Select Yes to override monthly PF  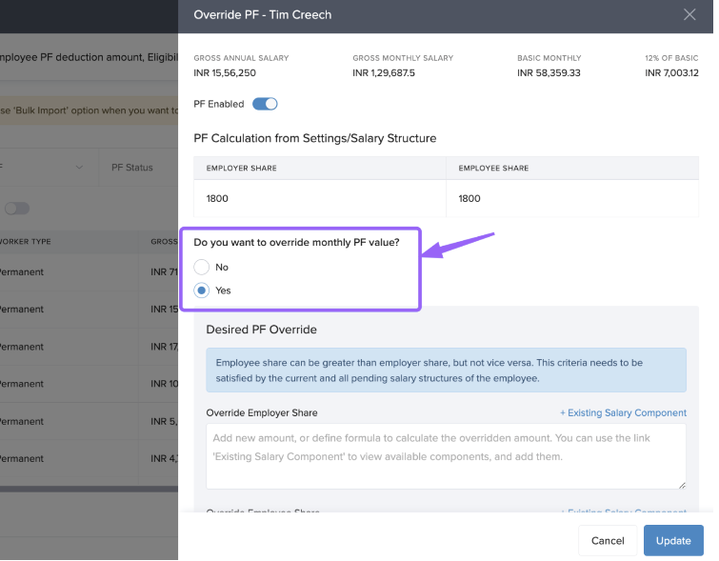point(202,291)
